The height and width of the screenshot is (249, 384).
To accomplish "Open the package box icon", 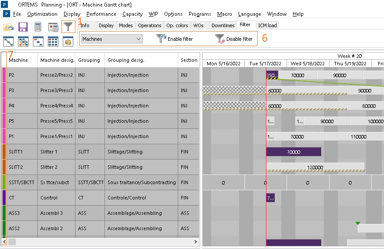I will pyautogui.click(x=68, y=42).
